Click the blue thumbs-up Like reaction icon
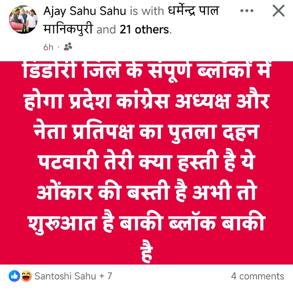The width and height of the screenshot is (293, 293). [14, 276]
